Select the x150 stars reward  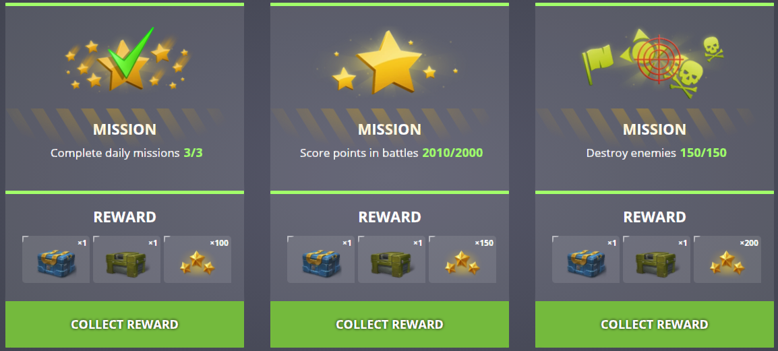tap(462, 259)
